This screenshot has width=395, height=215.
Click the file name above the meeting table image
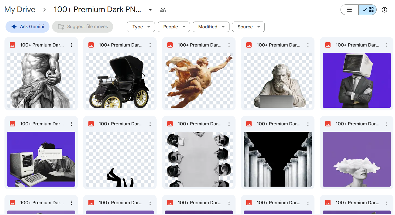pyautogui.click(x=199, y=124)
